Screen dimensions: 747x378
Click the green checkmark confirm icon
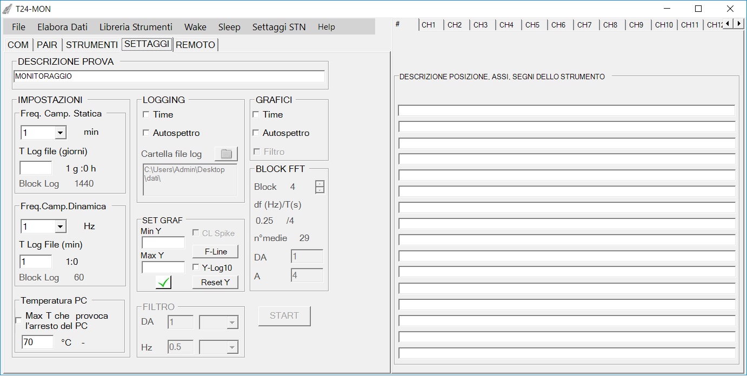point(163,282)
